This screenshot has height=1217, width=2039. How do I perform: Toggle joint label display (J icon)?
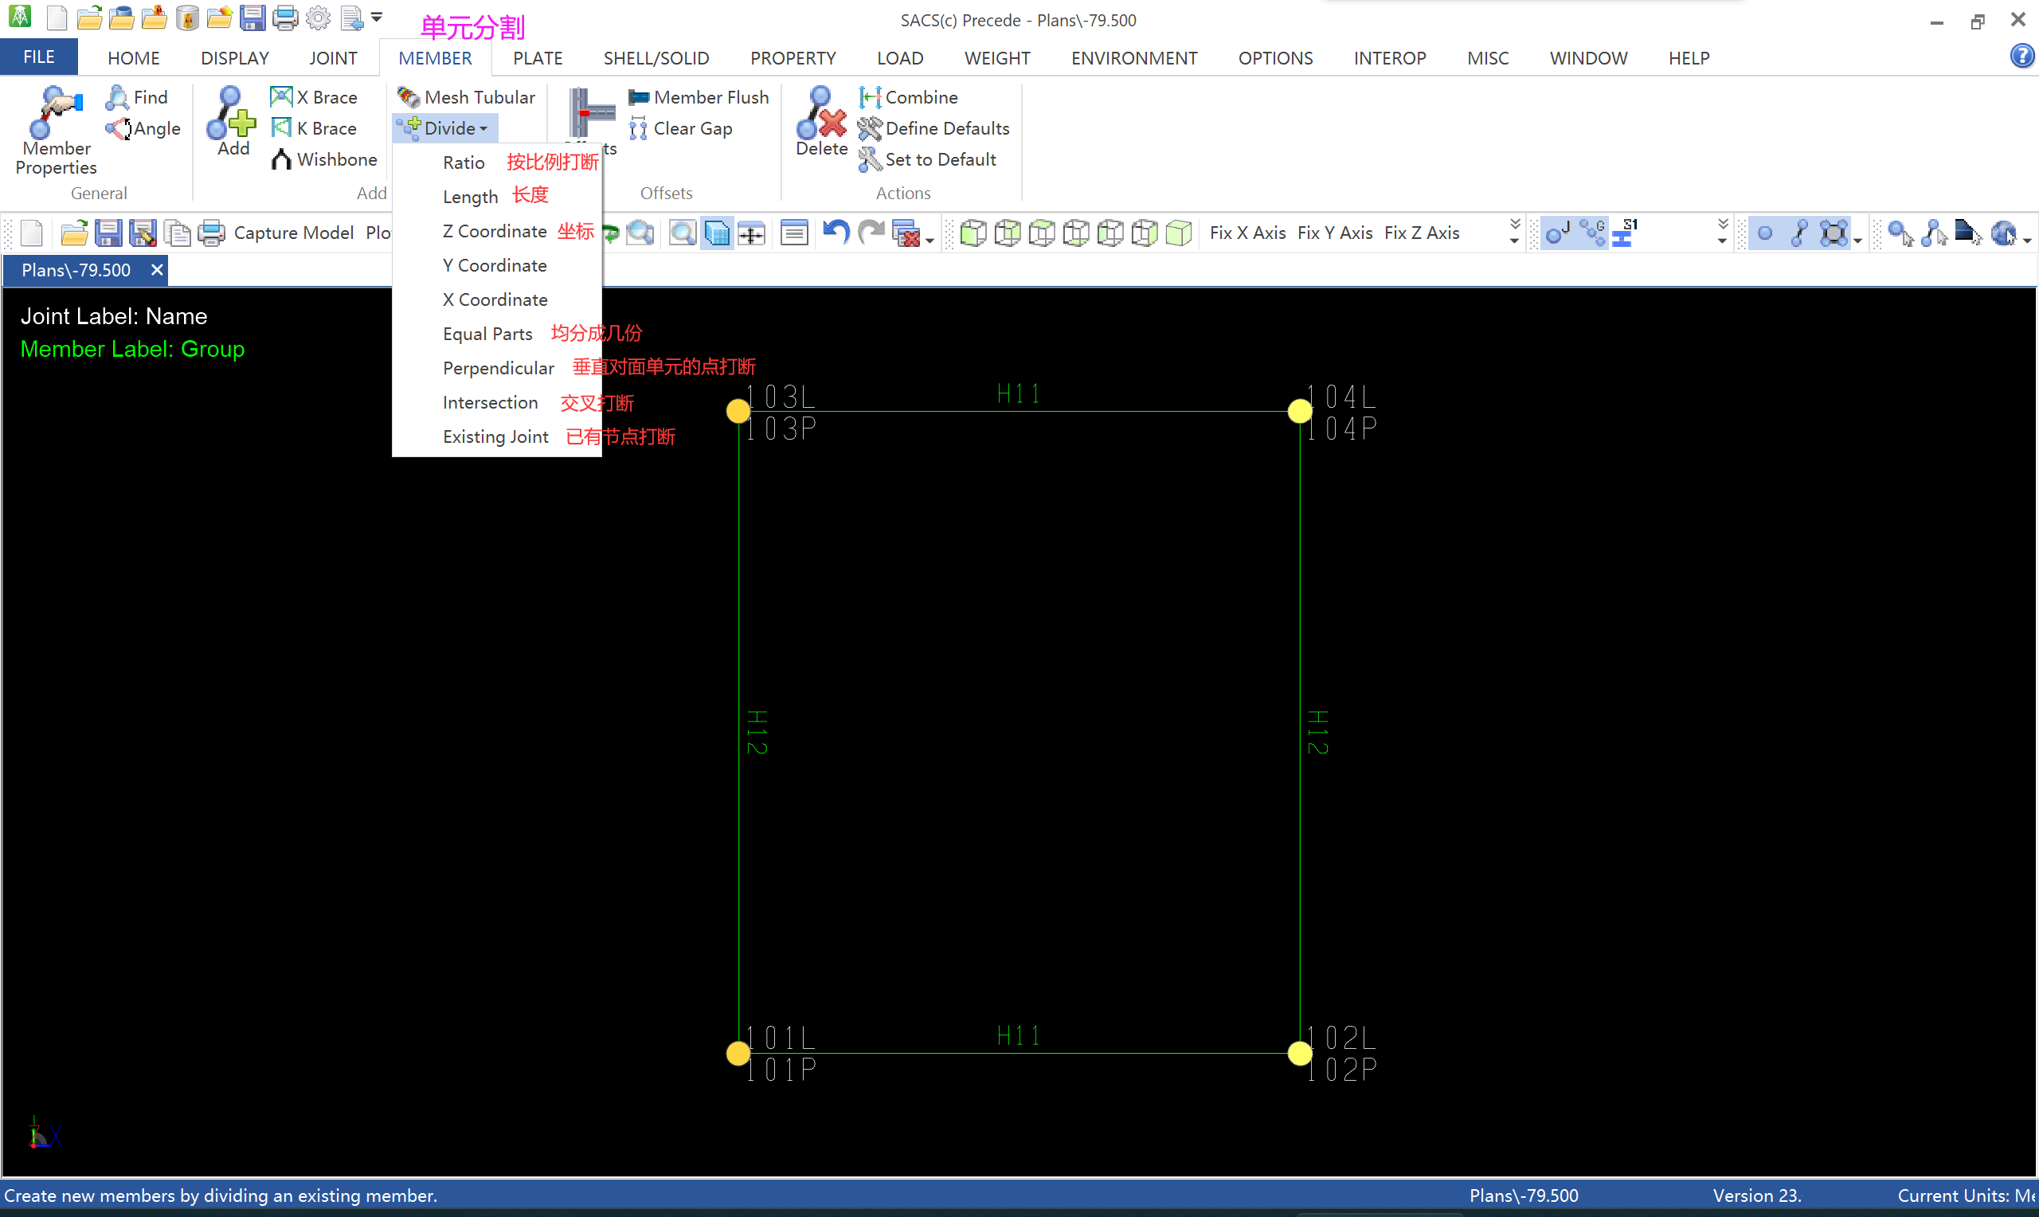tap(1557, 233)
